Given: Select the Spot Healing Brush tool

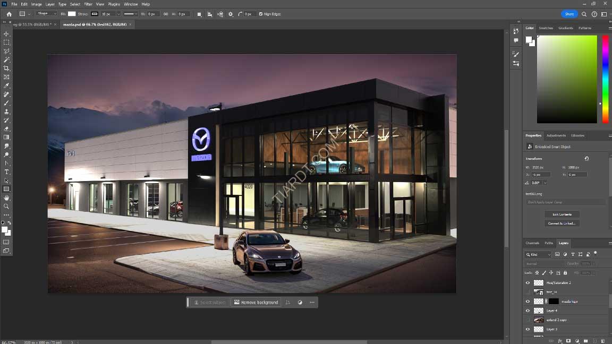Looking at the screenshot, I should tap(6, 94).
